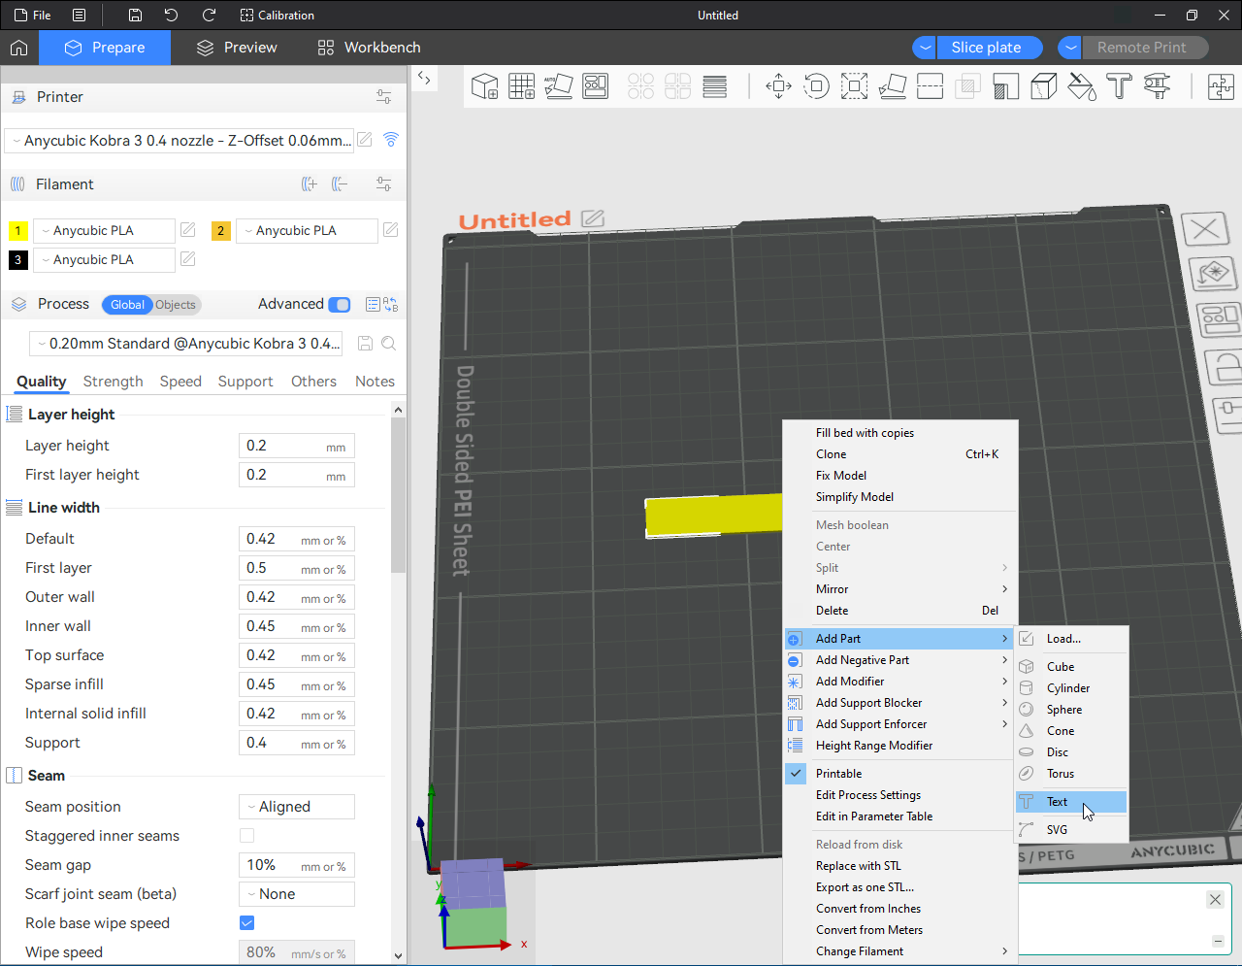Select the Move tool in toolbar
Image resolution: width=1242 pixels, height=966 pixels.
[778, 86]
